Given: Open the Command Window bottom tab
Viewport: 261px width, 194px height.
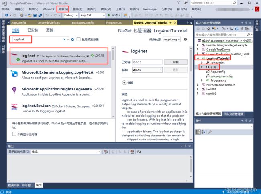Looking at the screenshot, I should [28, 185].
